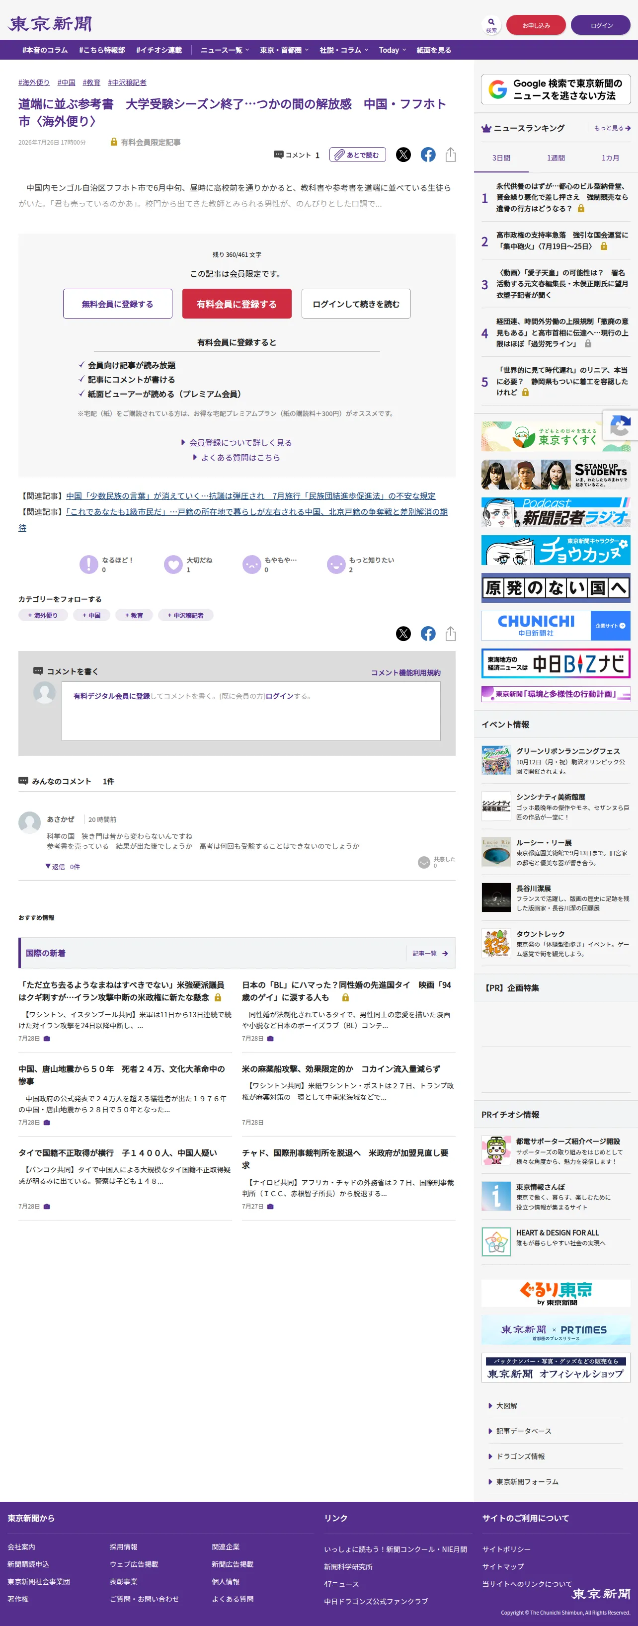Open #イチオシ連載 in the navigation bar
Image resolution: width=638 pixels, height=1626 pixels.
(x=159, y=50)
